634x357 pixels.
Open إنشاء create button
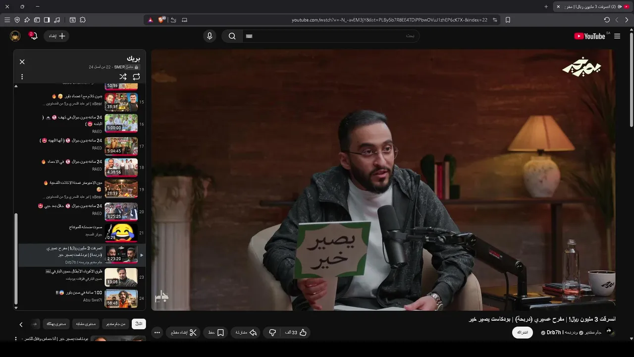[56, 36]
